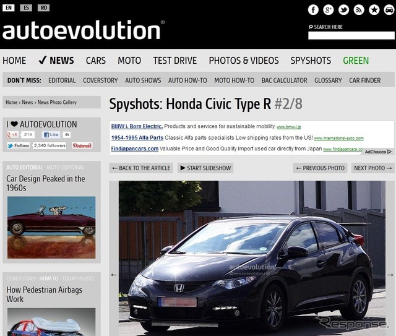
Task: Click the car icon in header
Action: (x=389, y=10)
